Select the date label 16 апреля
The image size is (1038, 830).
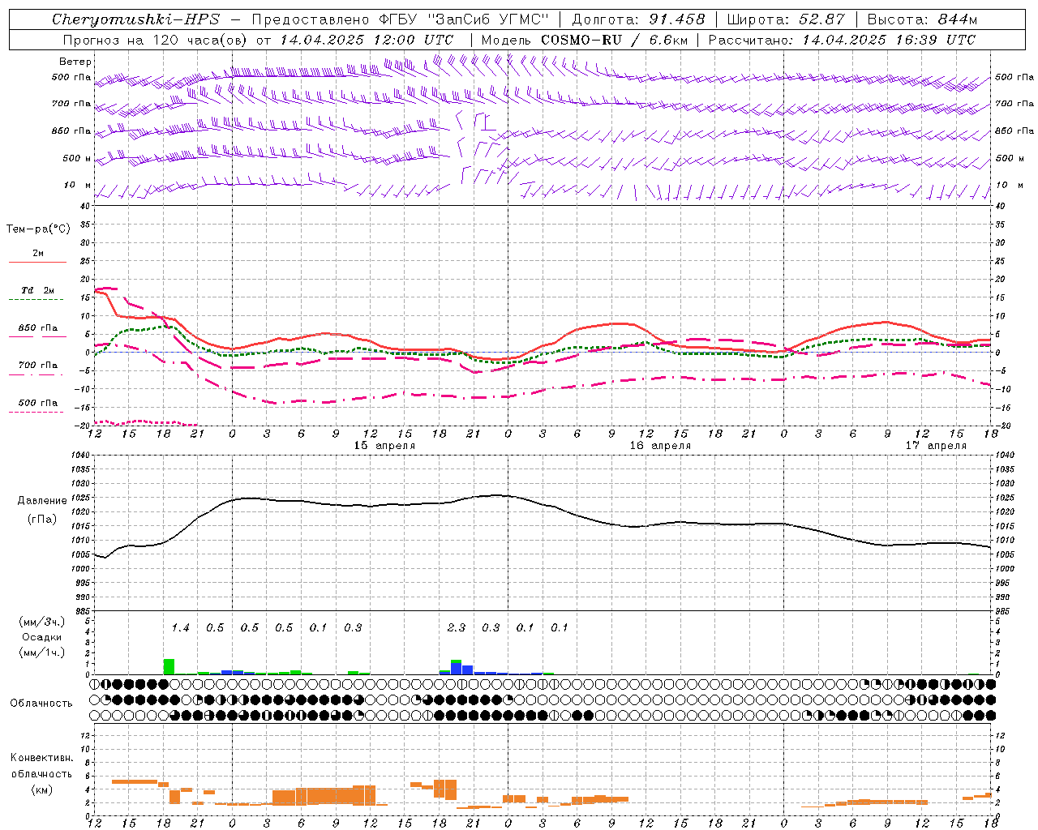tap(660, 446)
